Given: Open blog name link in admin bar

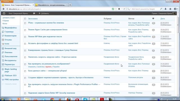Looking at the screenshot, I should [x=19, y=13].
